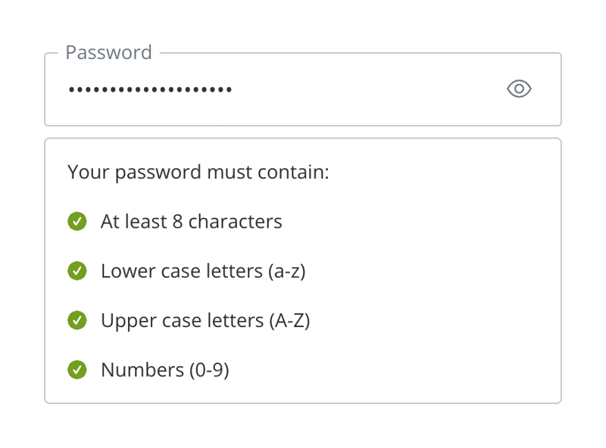This screenshot has height=448, width=606.
Task: Click the '(0-9)' range hint
Action: click(209, 369)
